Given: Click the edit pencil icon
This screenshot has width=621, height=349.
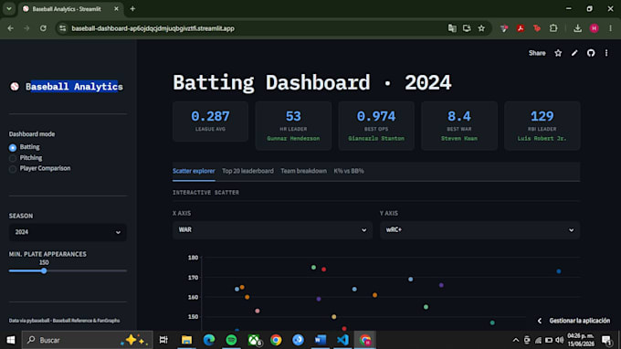Looking at the screenshot, I should 574,53.
